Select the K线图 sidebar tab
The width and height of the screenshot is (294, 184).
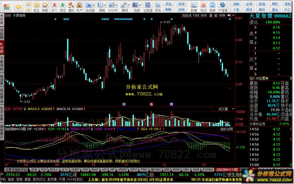click(2, 48)
